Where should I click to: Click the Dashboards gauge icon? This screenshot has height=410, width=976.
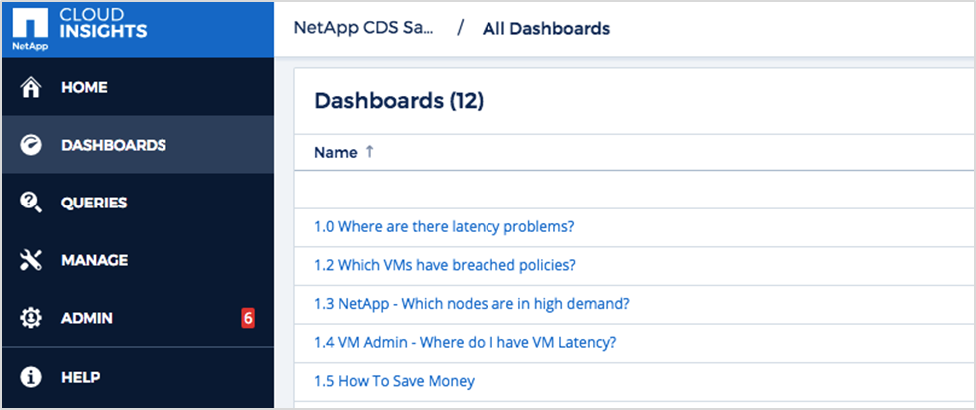click(x=31, y=146)
